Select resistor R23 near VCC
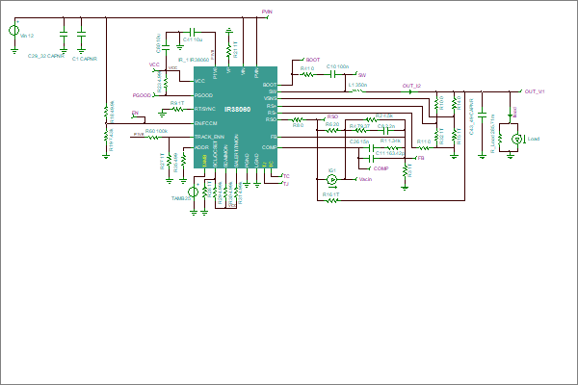The width and height of the screenshot is (578, 385). pyautogui.click(x=166, y=83)
